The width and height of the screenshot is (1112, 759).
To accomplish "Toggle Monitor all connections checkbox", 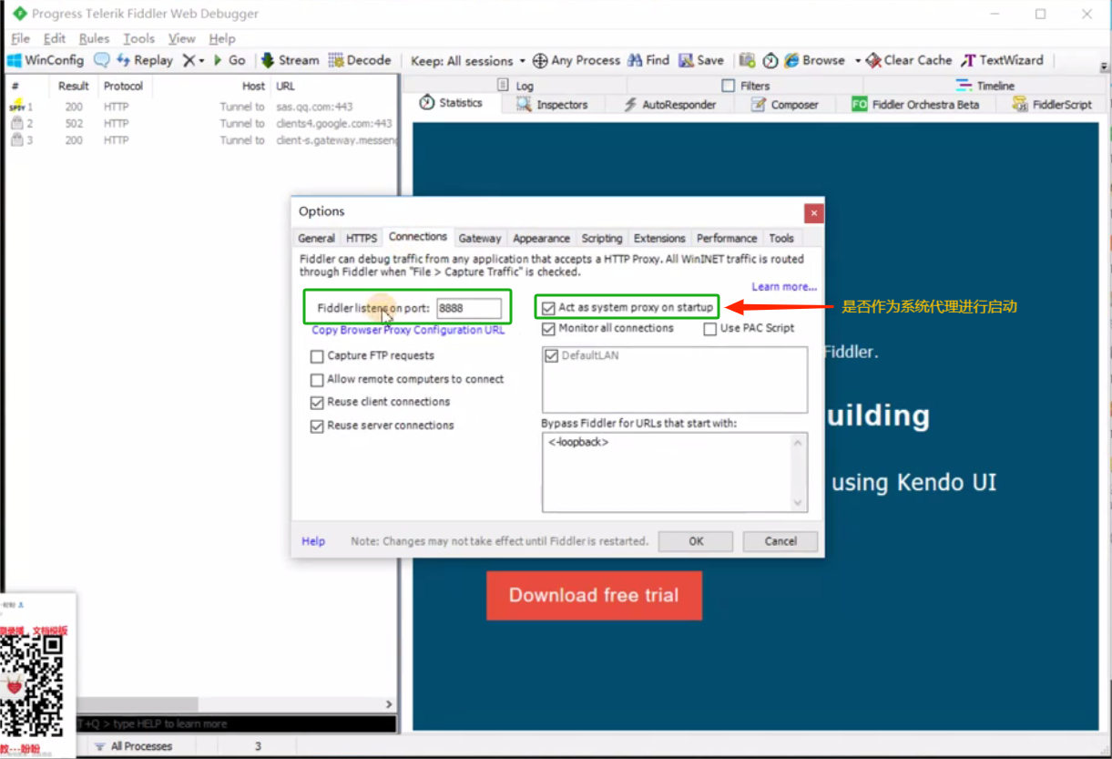I will click(x=548, y=328).
